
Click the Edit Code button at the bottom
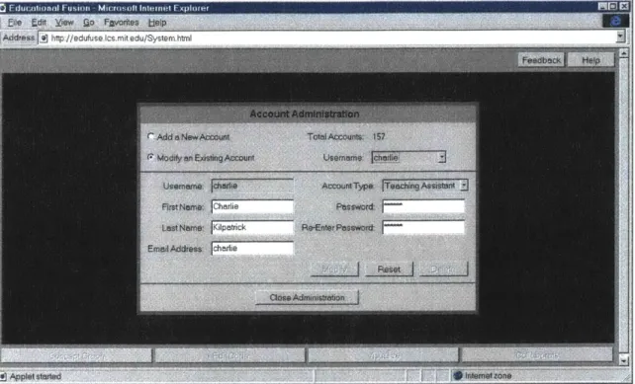click(x=229, y=355)
